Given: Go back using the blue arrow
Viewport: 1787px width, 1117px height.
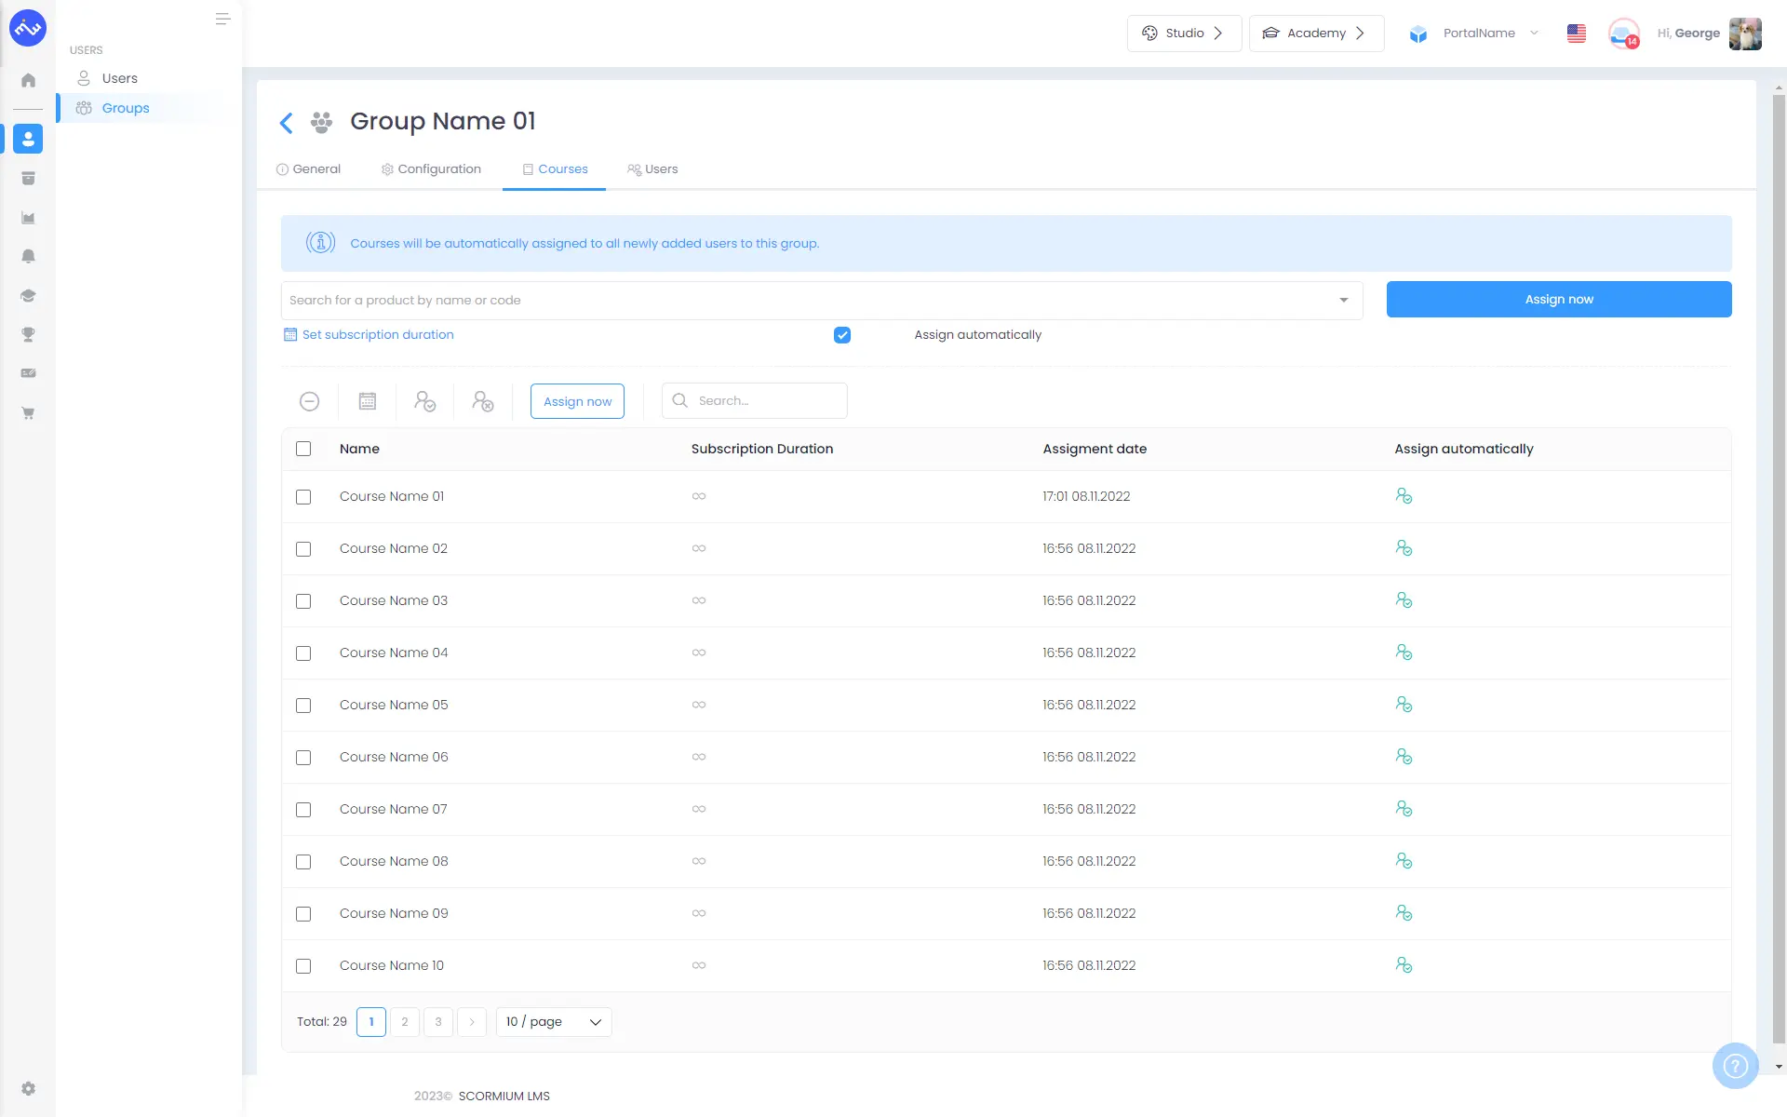Looking at the screenshot, I should point(287,123).
